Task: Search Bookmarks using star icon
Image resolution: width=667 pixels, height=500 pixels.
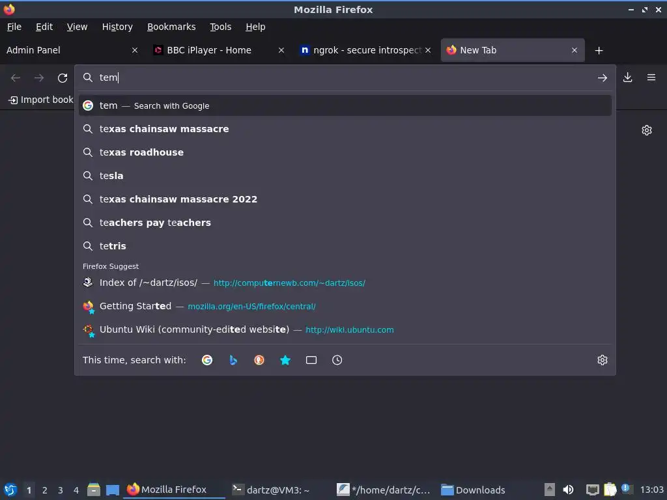Action: coord(285,360)
